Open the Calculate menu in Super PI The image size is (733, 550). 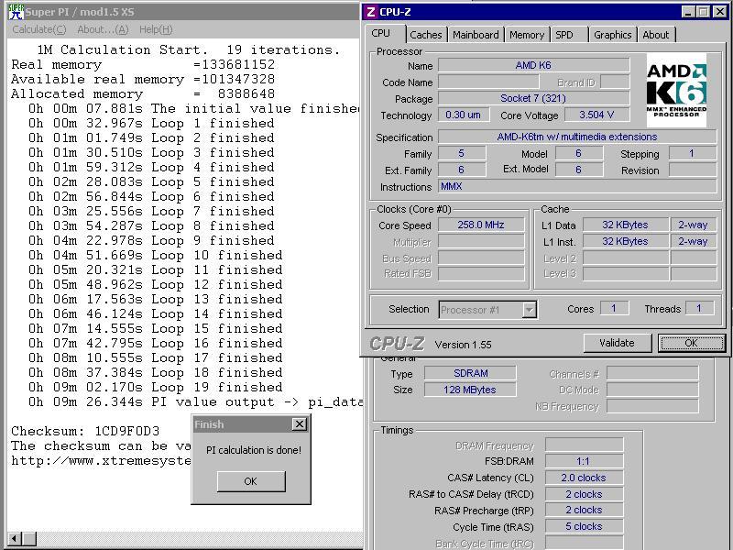click(39, 29)
